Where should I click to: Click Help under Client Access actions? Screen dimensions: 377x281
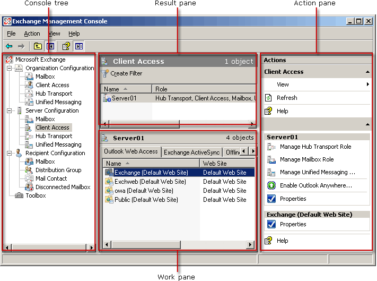(x=282, y=111)
